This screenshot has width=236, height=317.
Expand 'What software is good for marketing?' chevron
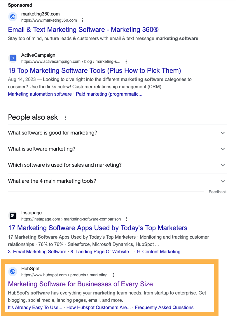tap(223, 133)
